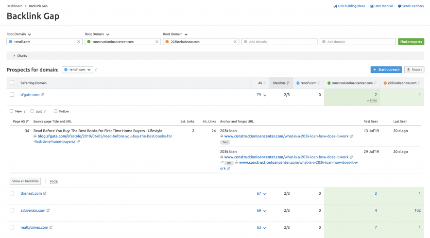The width and height of the screenshot is (430, 238).
Task: Open external icon beside the 13 Jul'19 target URL
Action: (x=351, y=136)
